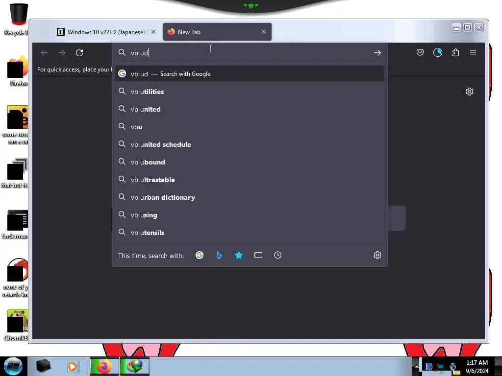Search bookmarks via the star icon
This screenshot has height=376, width=502.
[x=239, y=255]
